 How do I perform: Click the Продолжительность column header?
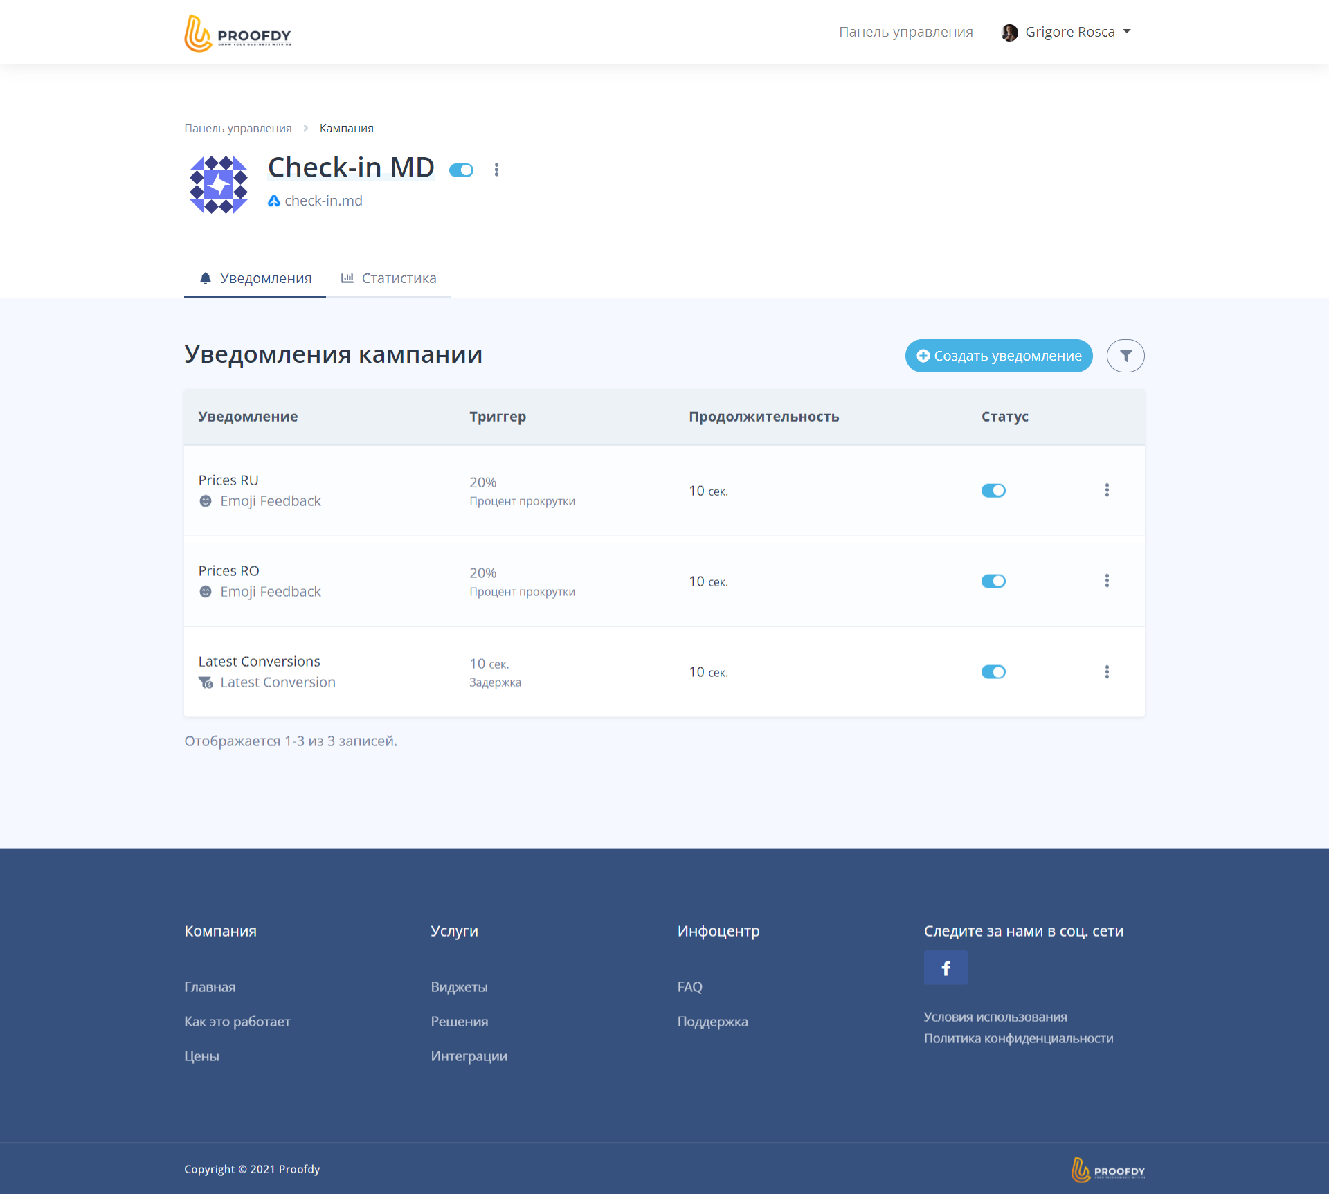pyautogui.click(x=763, y=417)
